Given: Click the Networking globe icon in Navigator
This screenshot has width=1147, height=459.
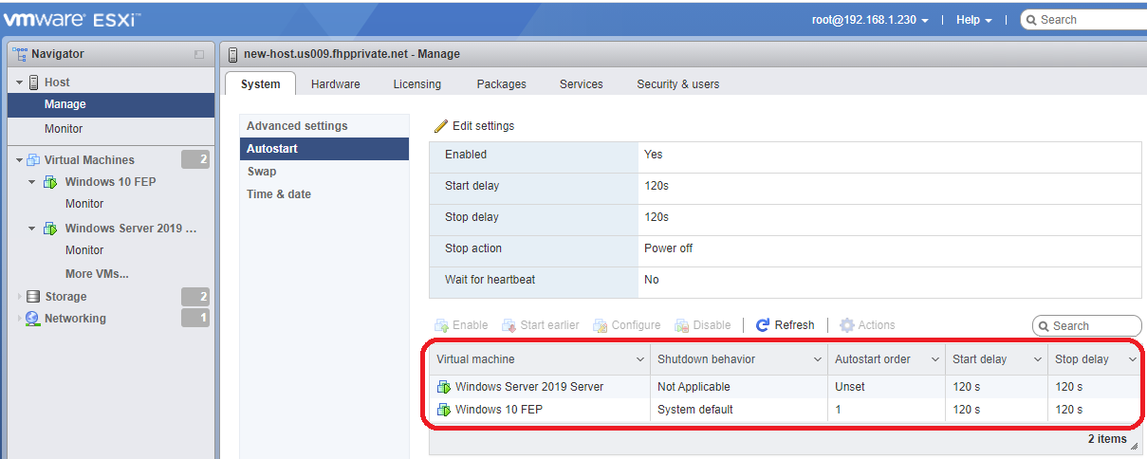Looking at the screenshot, I should 33,319.
